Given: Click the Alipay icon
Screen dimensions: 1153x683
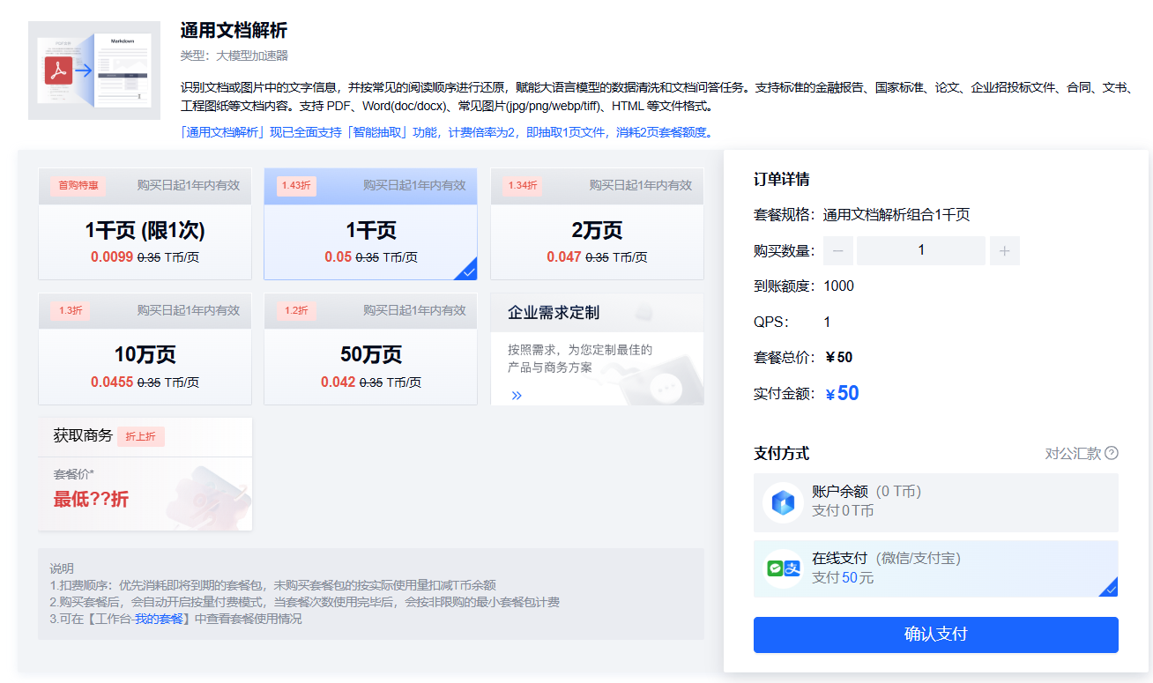Looking at the screenshot, I should point(792,568).
